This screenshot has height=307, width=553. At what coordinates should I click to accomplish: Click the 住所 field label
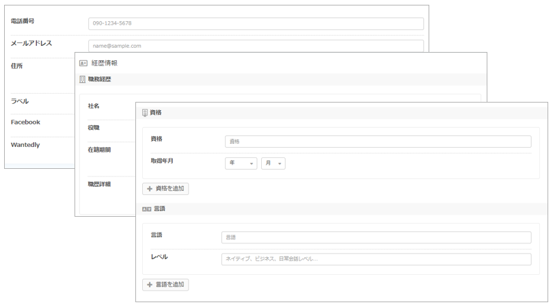pyautogui.click(x=17, y=66)
